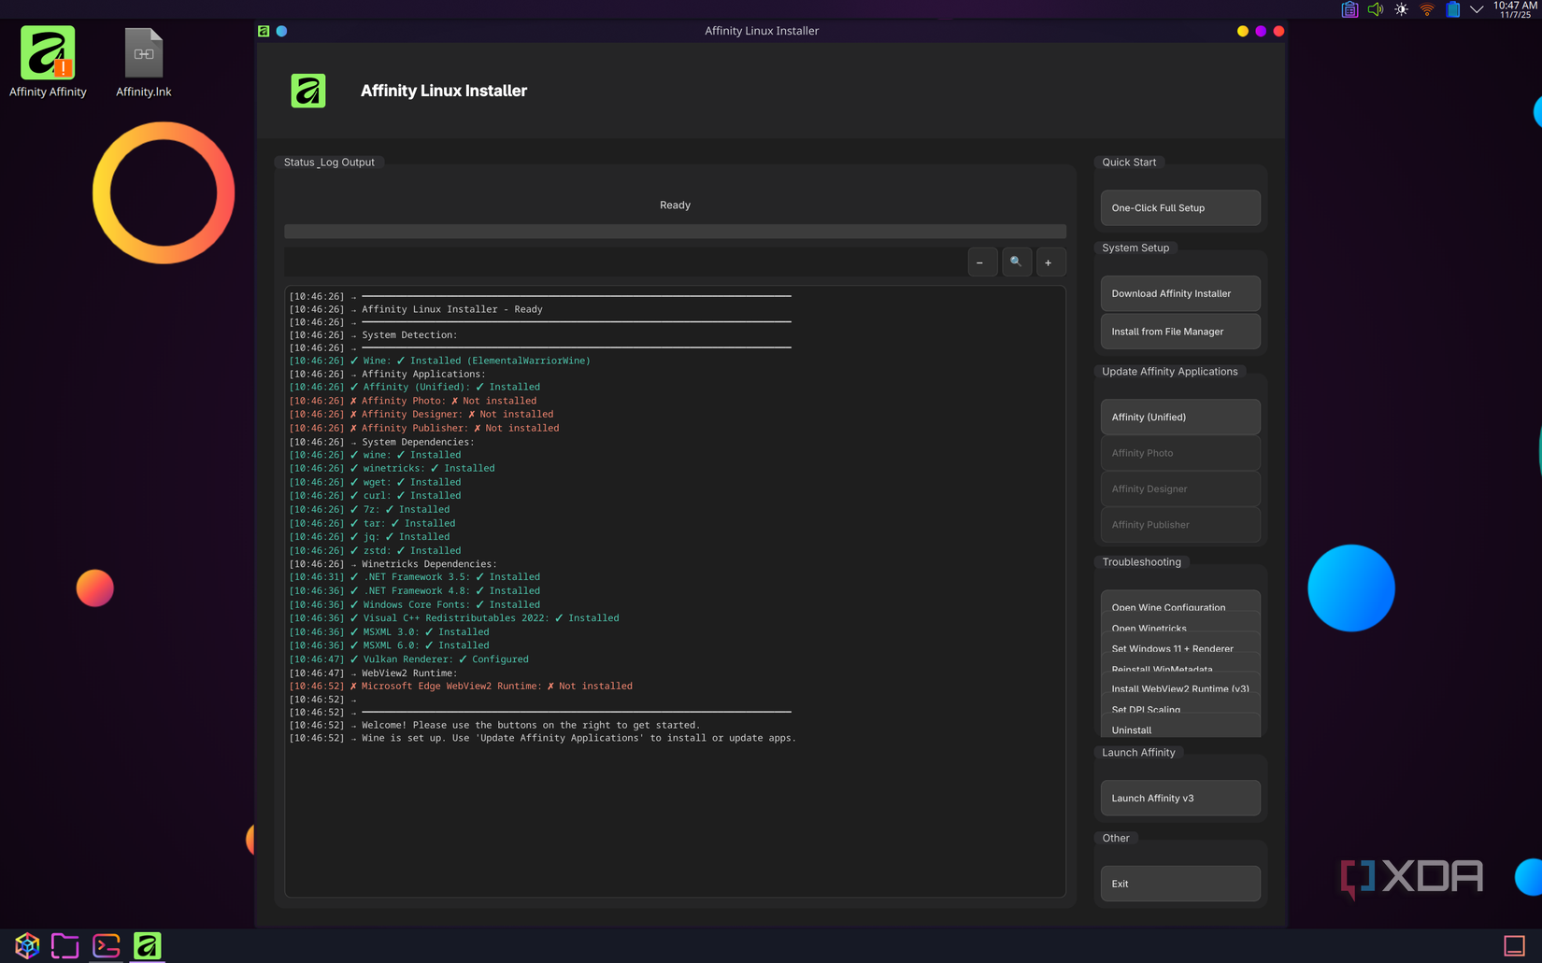The width and height of the screenshot is (1542, 963).
Task: Expand the system tray chevron arrow
Action: tap(1476, 9)
